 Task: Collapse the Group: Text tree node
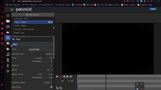point(15,18)
